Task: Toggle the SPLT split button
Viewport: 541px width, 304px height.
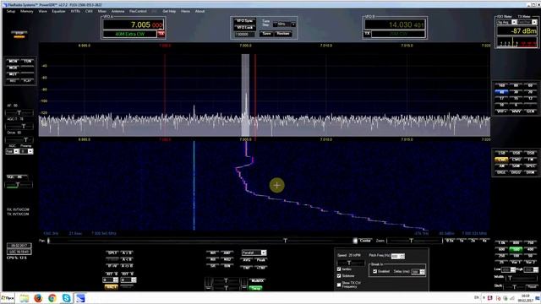Action: (112, 253)
